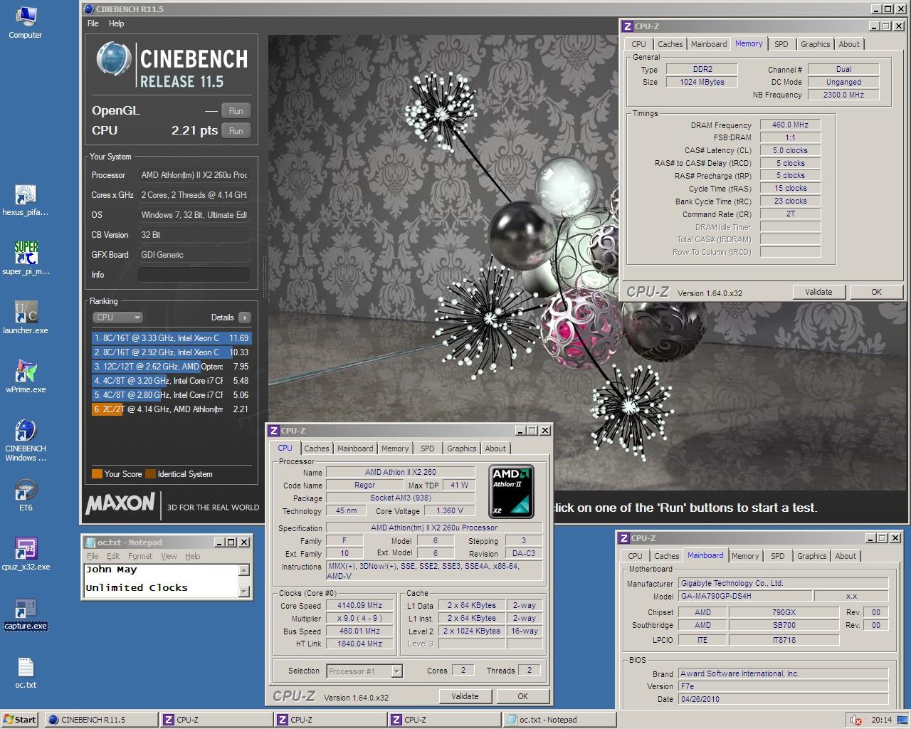Click the Cinebench sphere logo

point(114,59)
